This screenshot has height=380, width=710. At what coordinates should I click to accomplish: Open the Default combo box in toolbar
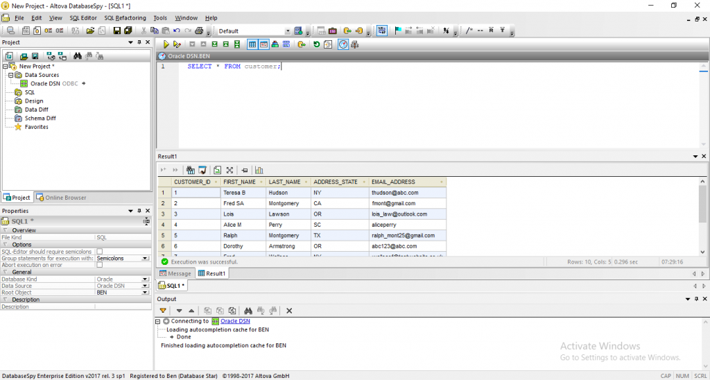point(288,31)
